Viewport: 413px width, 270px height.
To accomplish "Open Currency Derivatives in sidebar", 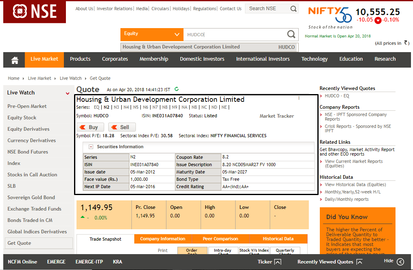I will point(32,140).
